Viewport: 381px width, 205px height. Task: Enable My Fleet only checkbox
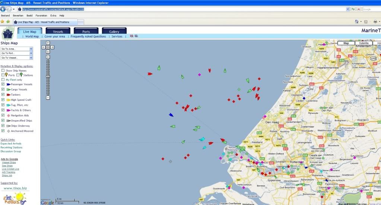pos(3,79)
